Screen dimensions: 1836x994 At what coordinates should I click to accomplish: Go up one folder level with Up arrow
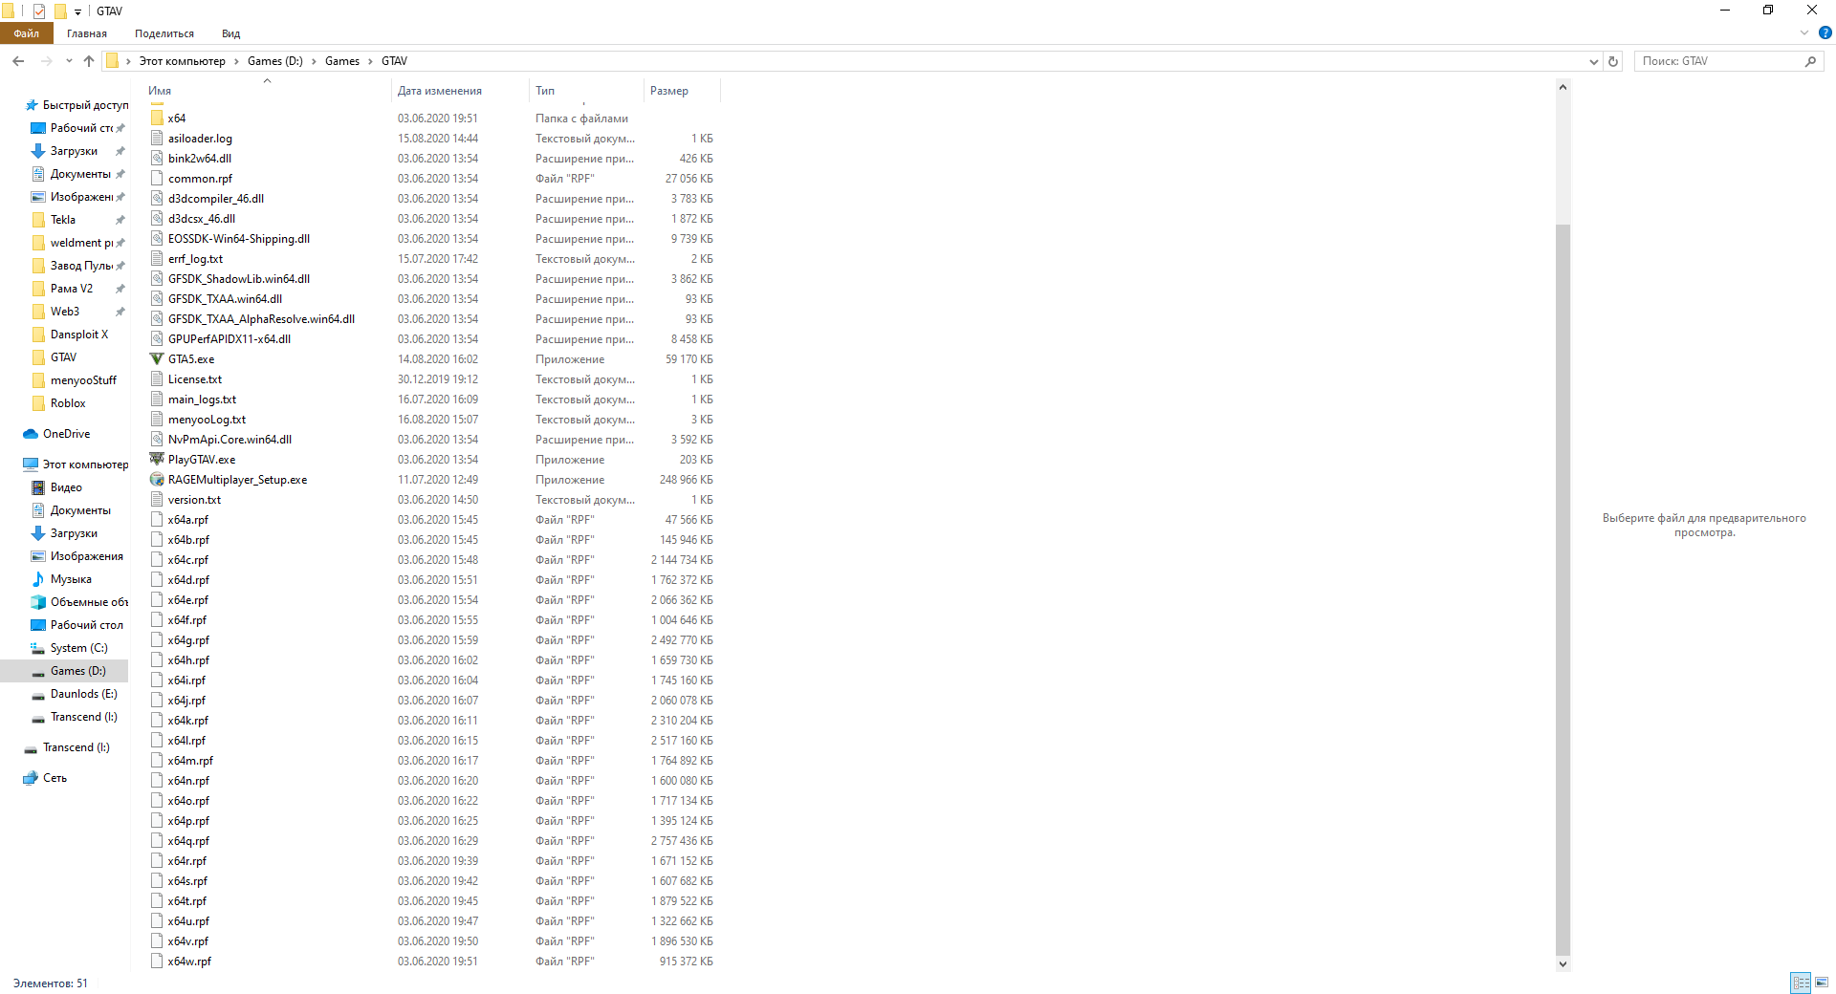point(89,61)
